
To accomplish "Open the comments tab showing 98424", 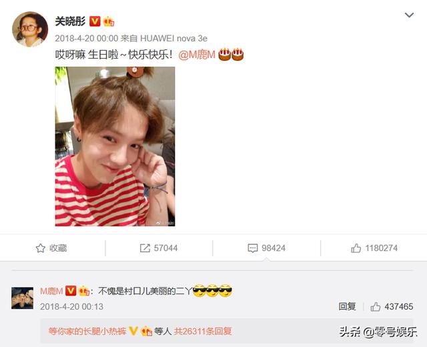I will pos(267,248).
